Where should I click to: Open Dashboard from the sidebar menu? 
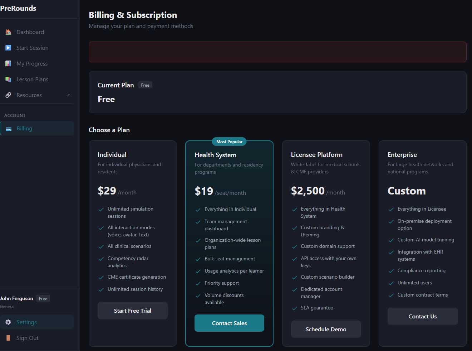click(x=30, y=32)
